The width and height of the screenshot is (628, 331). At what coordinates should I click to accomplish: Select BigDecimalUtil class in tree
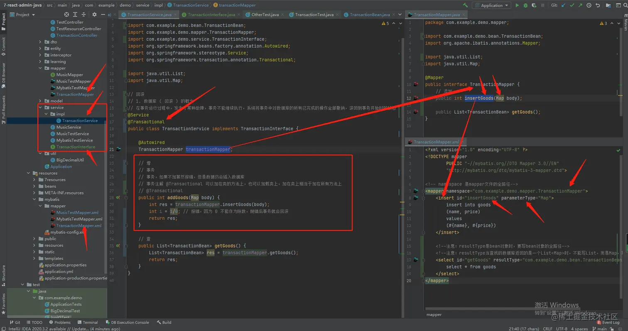click(70, 160)
